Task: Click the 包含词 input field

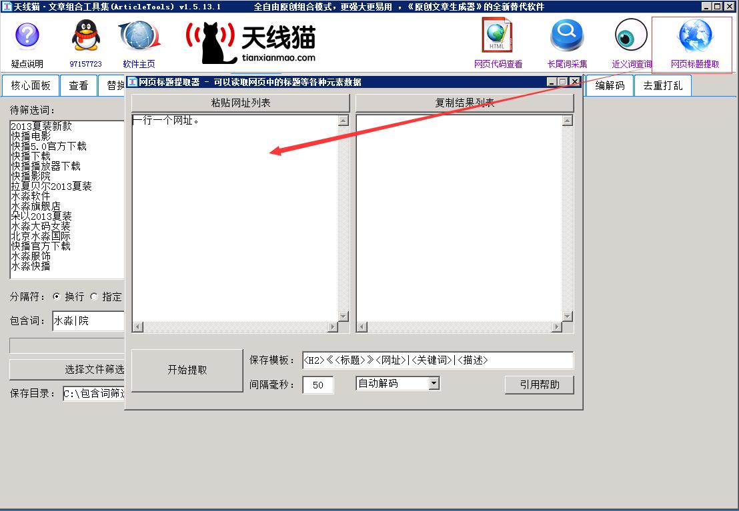Action: pos(88,320)
